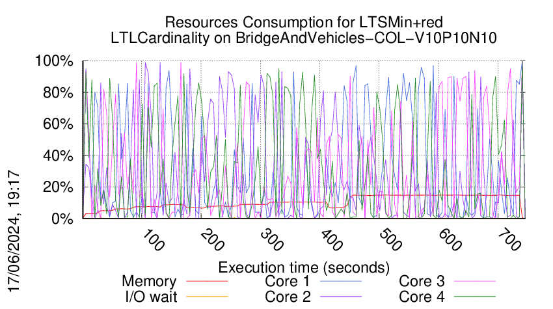
Task: Click the 40% y-axis label
Action: (58, 155)
